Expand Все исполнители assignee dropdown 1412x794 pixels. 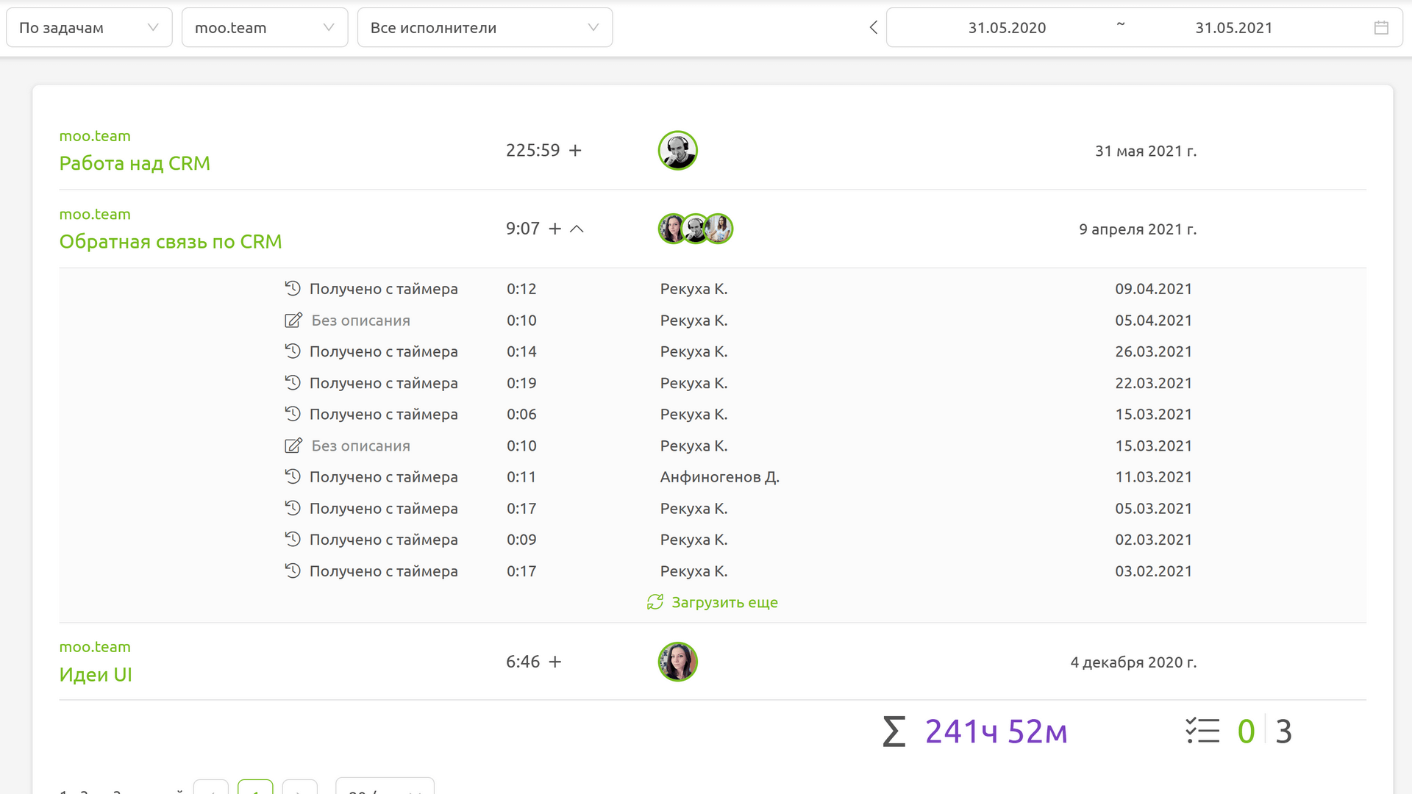click(x=485, y=28)
